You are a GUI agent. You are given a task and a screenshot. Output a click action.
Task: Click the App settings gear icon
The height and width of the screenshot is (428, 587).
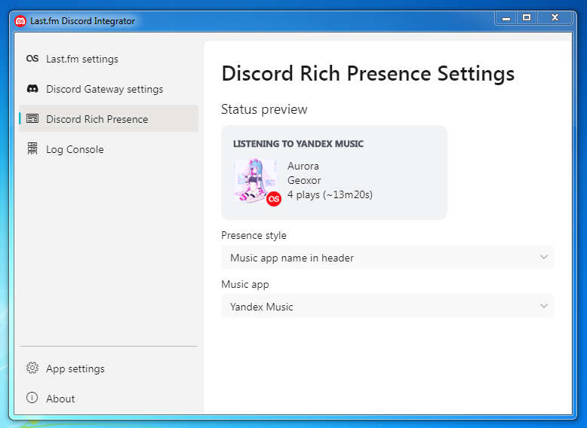tap(32, 368)
